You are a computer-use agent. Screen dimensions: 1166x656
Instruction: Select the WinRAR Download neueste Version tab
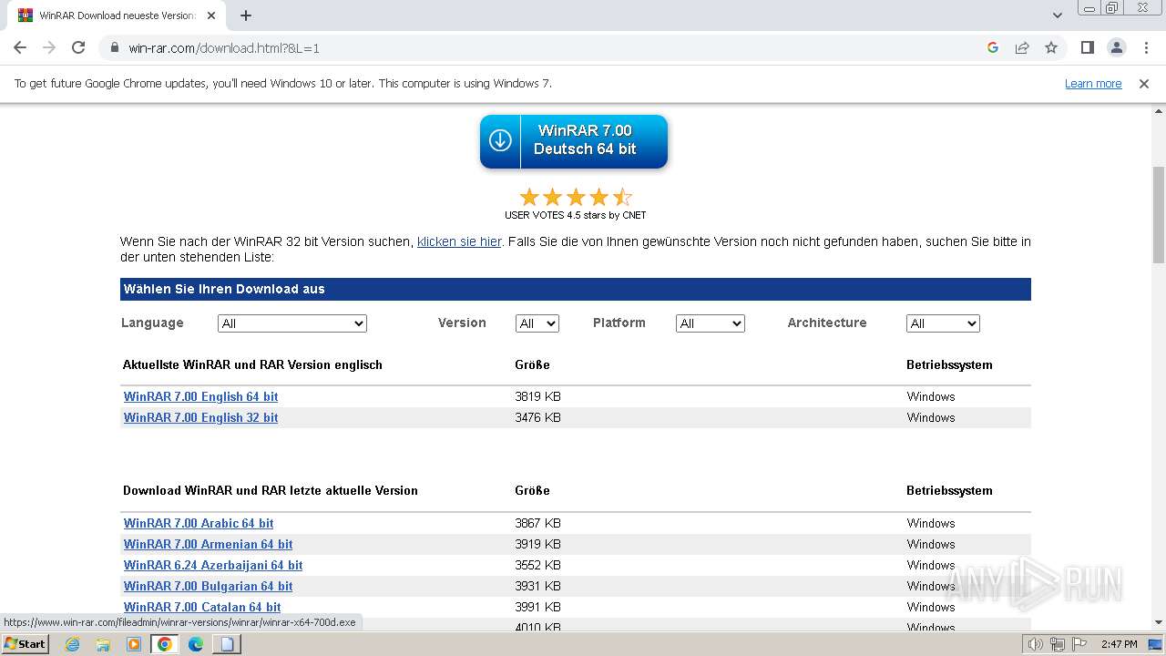click(x=117, y=15)
